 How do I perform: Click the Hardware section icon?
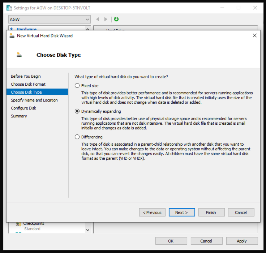coord(12,29)
